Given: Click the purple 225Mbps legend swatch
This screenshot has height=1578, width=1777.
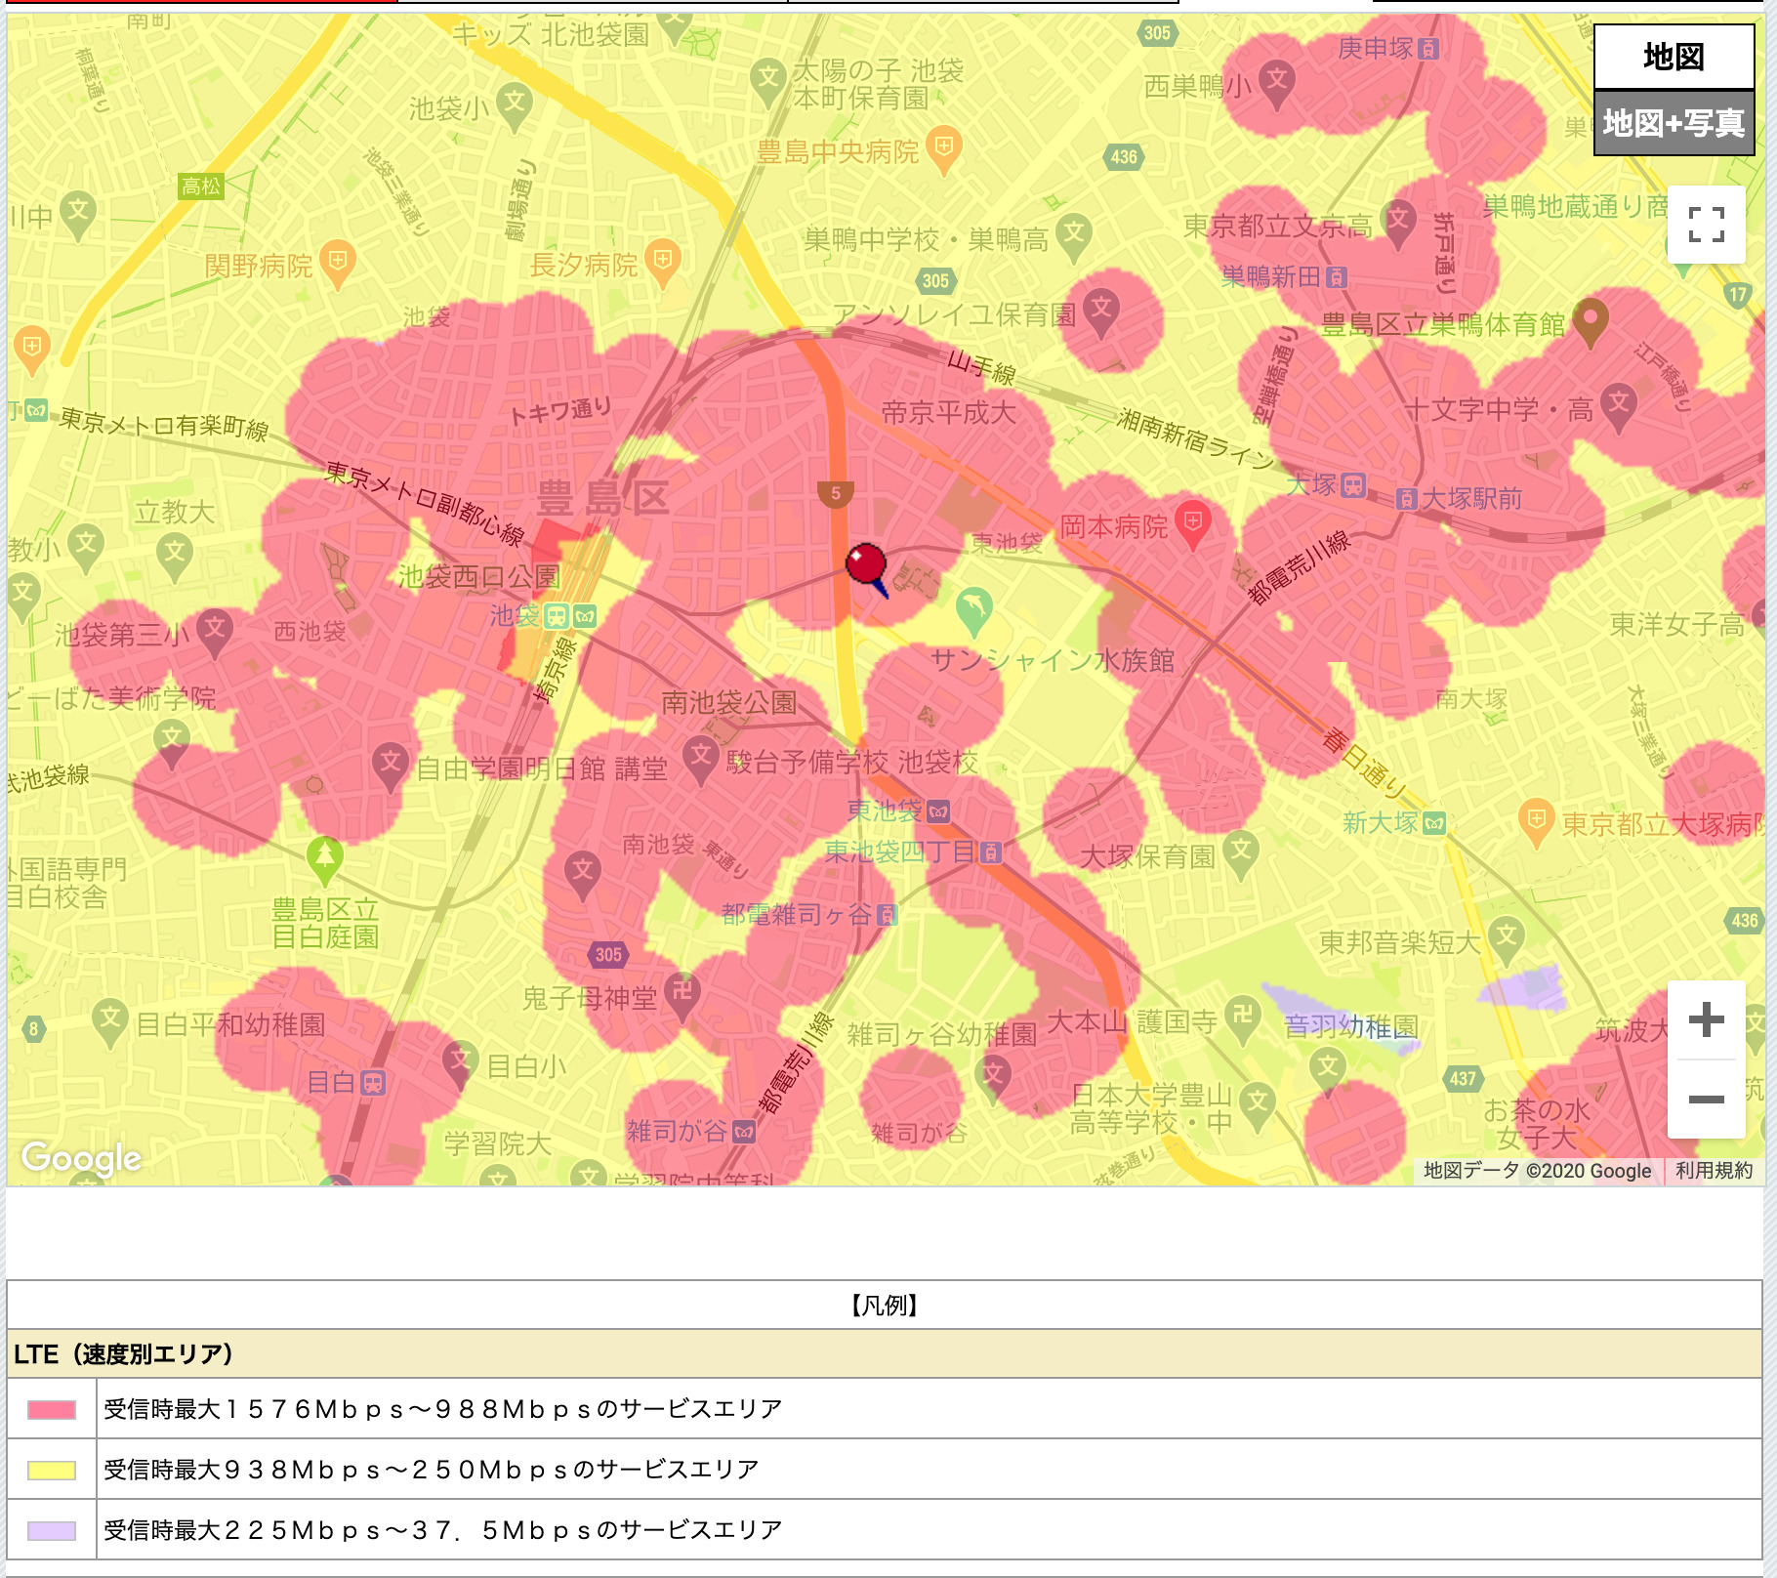Looking at the screenshot, I should click(x=52, y=1530).
